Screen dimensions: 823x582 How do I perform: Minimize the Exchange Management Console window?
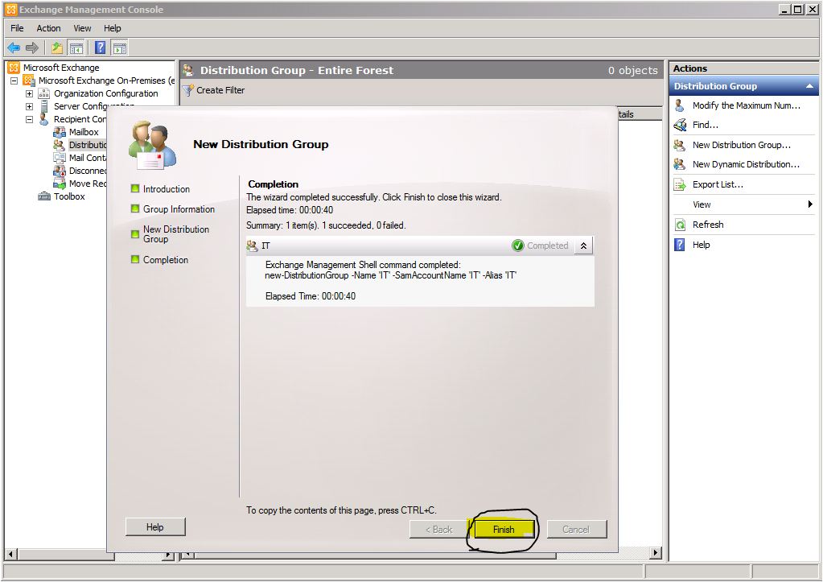pos(785,10)
